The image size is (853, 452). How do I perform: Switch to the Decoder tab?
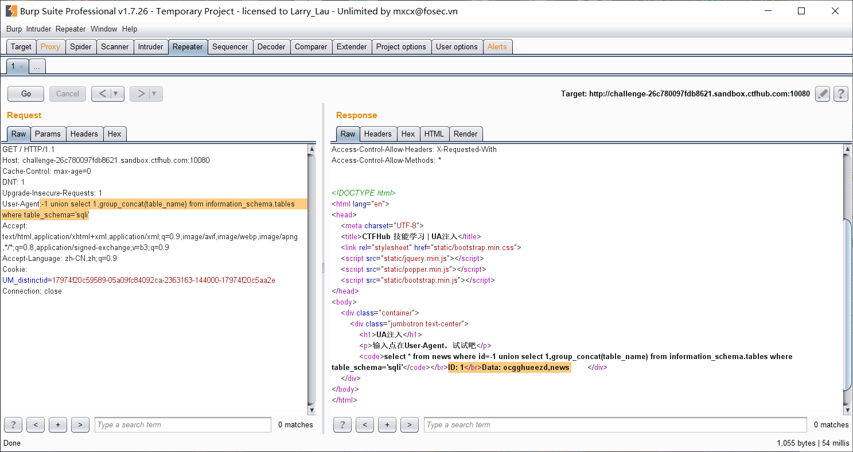coord(271,47)
